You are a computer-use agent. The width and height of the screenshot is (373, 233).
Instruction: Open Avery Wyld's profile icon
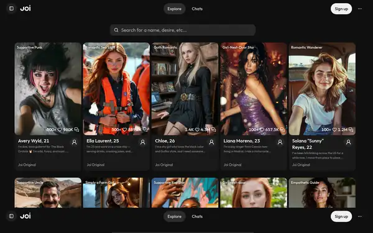pyautogui.click(x=74, y=142)
